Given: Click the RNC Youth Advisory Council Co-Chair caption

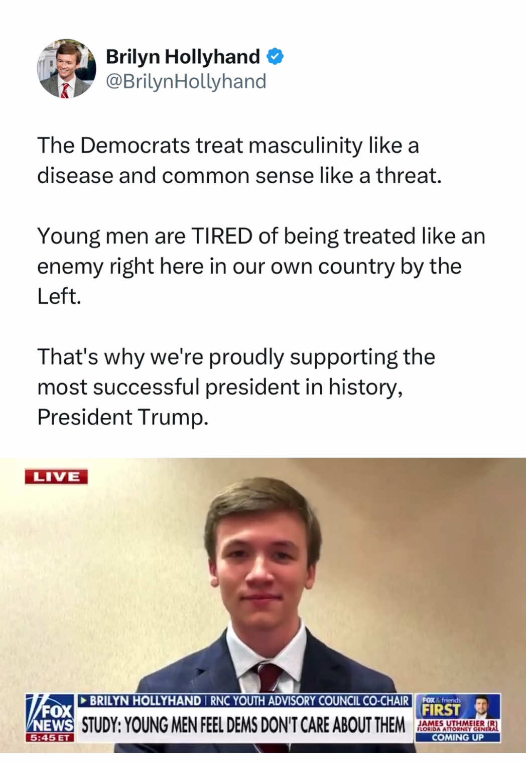Looking at the screenshot, I should [x=309, y=701].
